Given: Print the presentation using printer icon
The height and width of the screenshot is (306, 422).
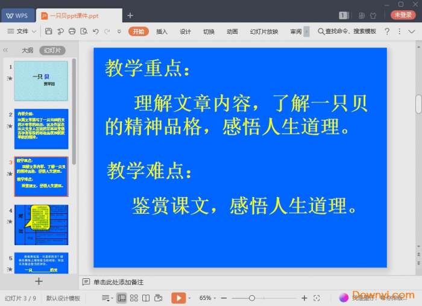Looking at the screenshot, I should point(72,31).
